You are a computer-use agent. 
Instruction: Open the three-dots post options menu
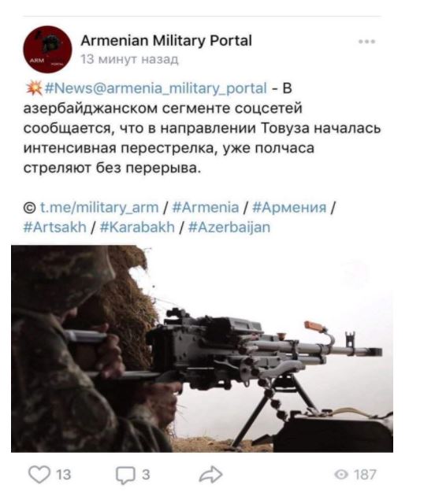(366, 42)
